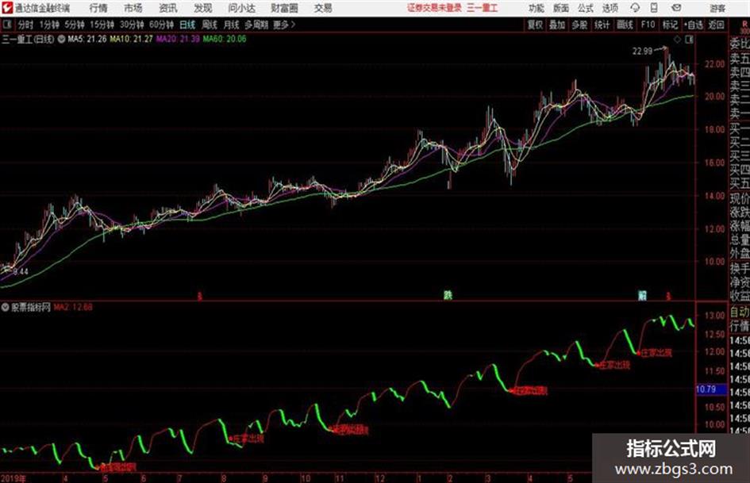Click the green 跌 event marker on timeline
The image size is (750, 483).
point(448,296)
